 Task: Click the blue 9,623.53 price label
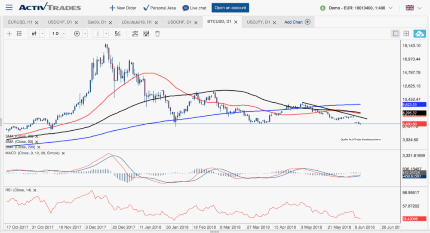[414, 104]
